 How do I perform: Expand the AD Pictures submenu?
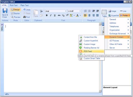[x=117, y=41]
